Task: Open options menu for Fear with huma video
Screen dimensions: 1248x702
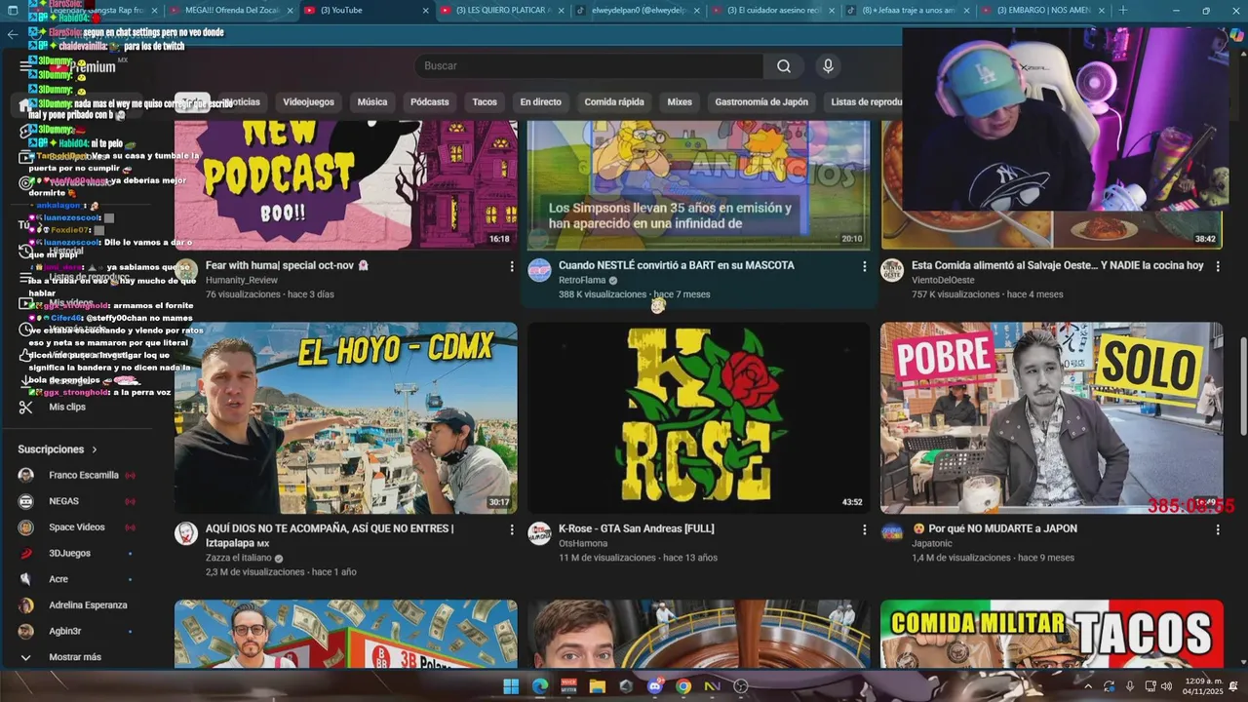Action: (512, 266)
